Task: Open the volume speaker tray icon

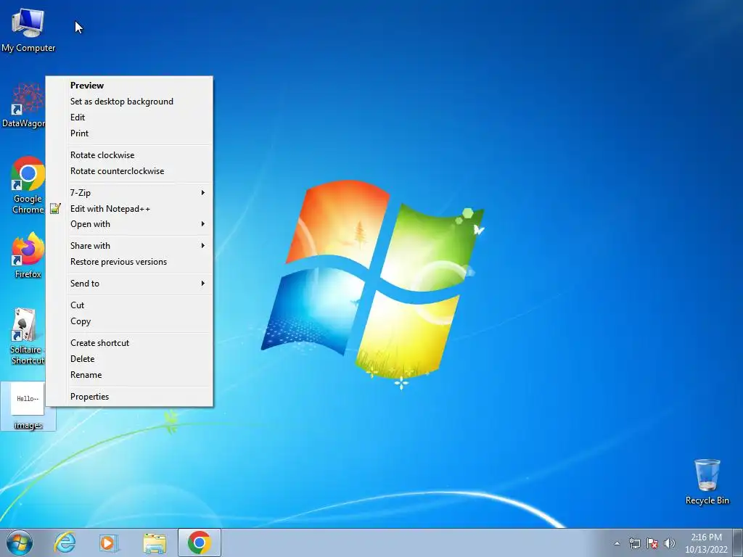Action: [x=669, y=543]
